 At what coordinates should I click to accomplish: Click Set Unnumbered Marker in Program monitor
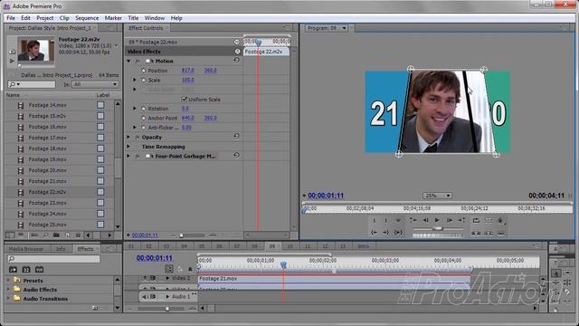[398, 220]
